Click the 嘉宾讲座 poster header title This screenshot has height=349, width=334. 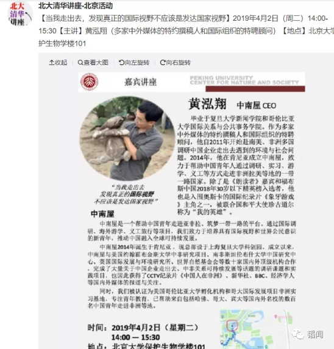(140, 82)
